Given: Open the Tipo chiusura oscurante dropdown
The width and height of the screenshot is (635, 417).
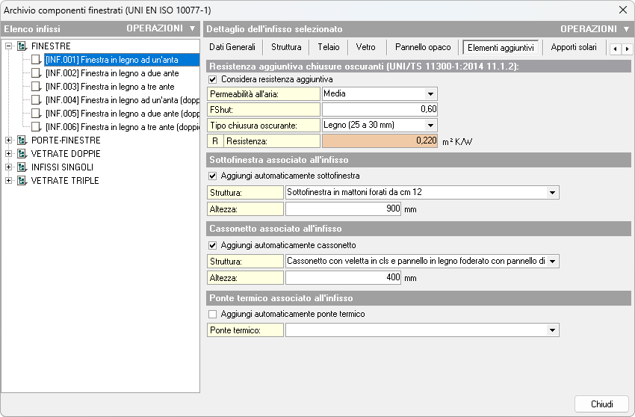Looking at the screenshot, I should (x=430, y=125).
